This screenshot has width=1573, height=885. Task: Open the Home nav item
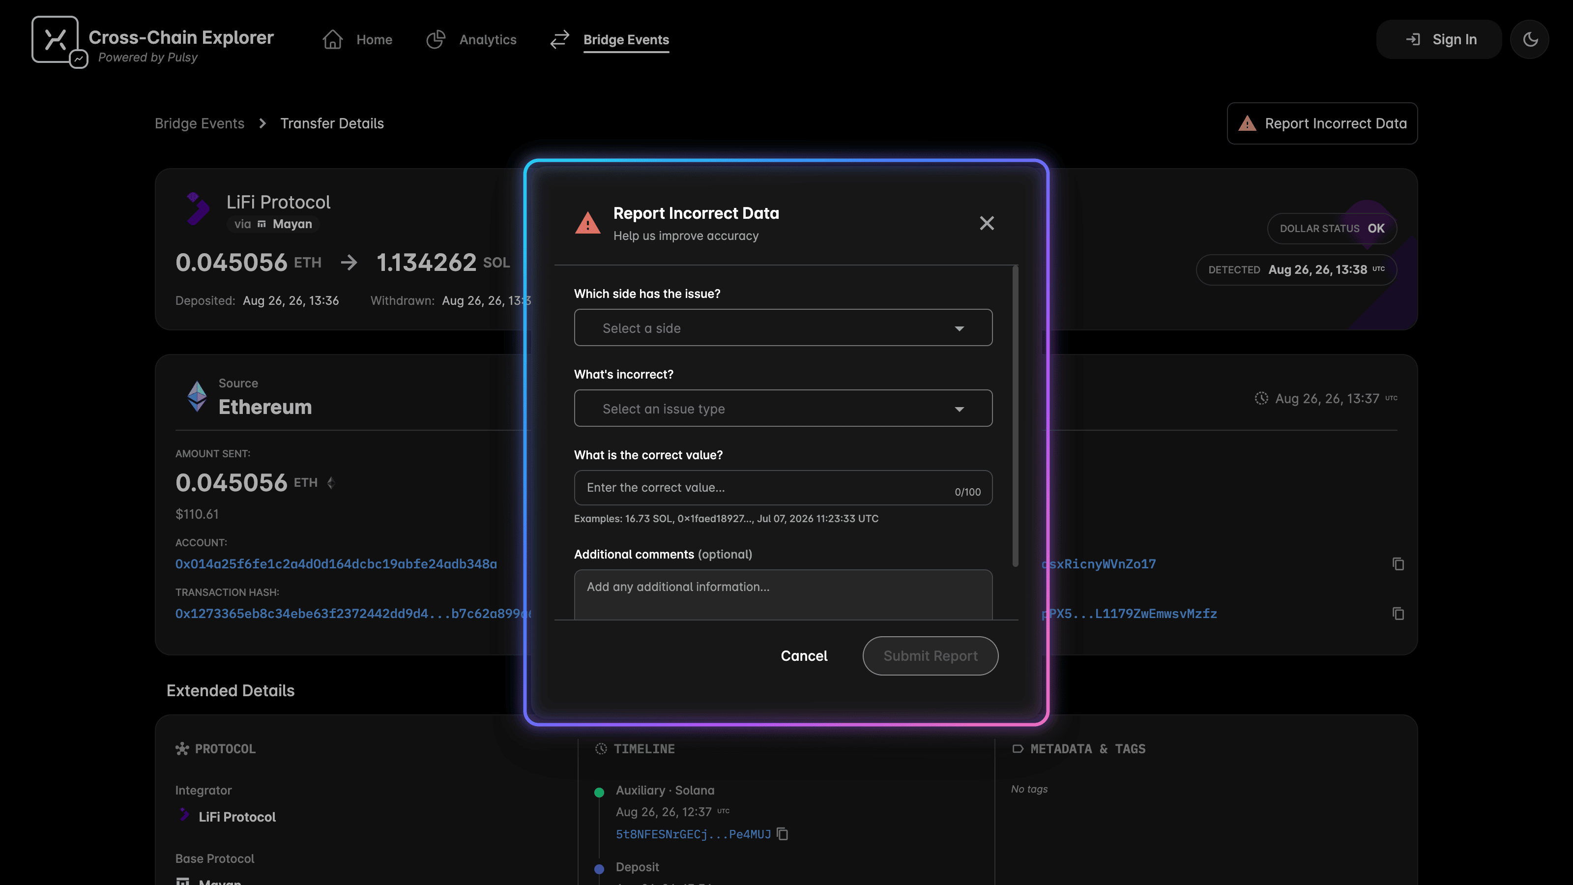coord(374,40)
